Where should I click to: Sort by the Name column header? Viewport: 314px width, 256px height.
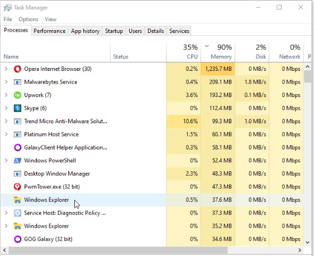(x=55, y=52)
